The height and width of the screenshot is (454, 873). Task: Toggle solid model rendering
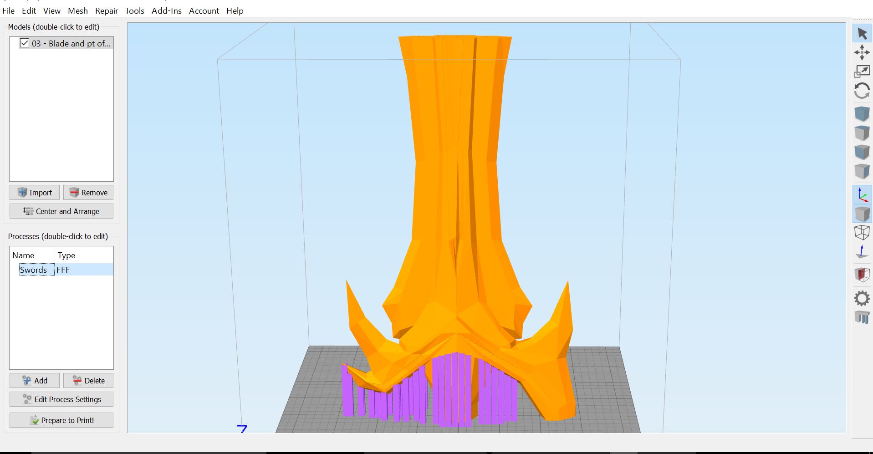[x=862, y=214]
